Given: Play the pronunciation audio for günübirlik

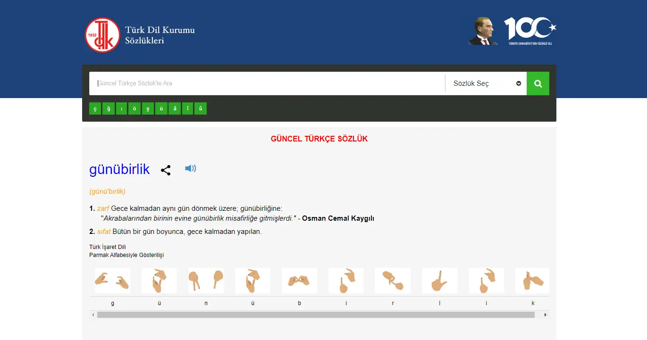Looking at the screenshot, I should (191, 168).
